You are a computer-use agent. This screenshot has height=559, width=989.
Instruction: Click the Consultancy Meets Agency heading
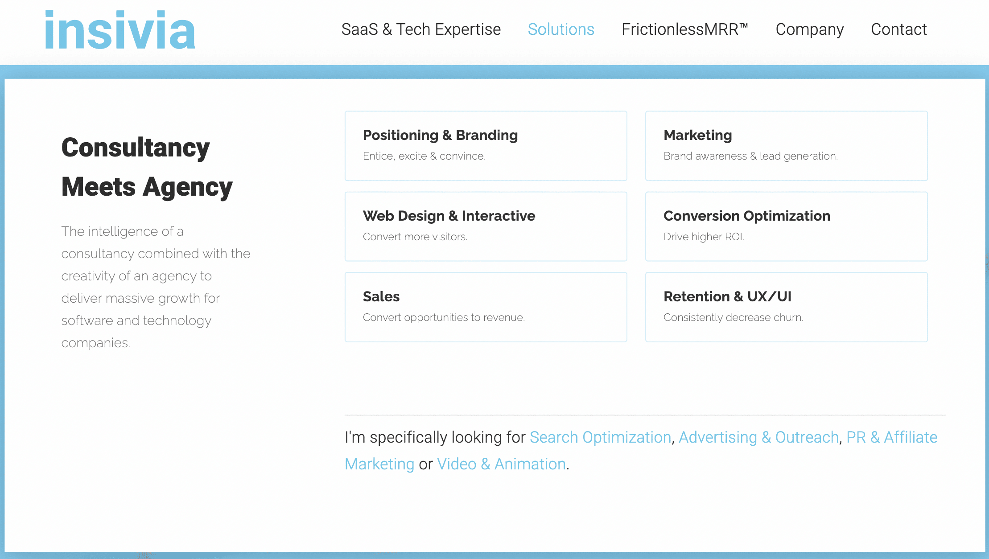[147, 167]
